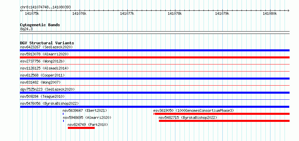
Task: Open esv3619050 (1000GenomesConsortiumPhase3) label
Action: 194,110
